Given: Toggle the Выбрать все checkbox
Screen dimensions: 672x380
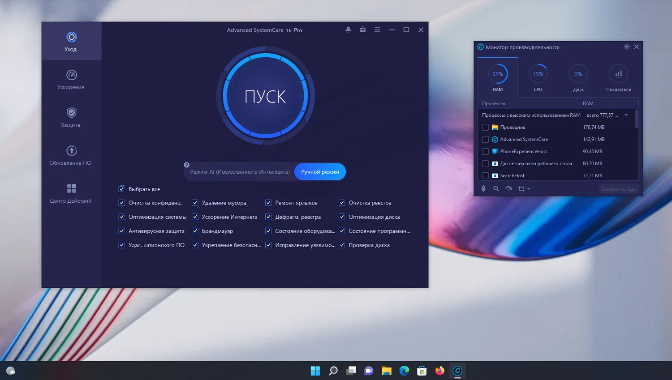Looking at the screenshot, I should point(121,189).
